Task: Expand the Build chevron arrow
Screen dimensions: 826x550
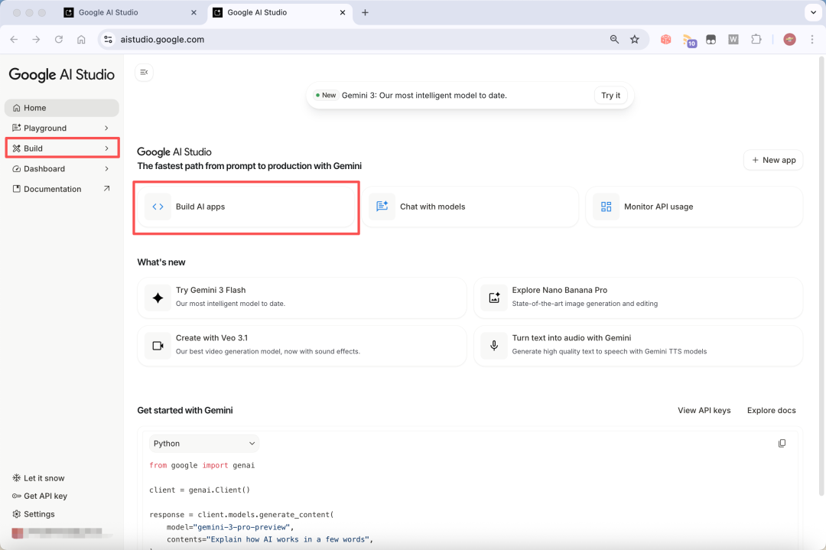Action: [x=106, y=148]
